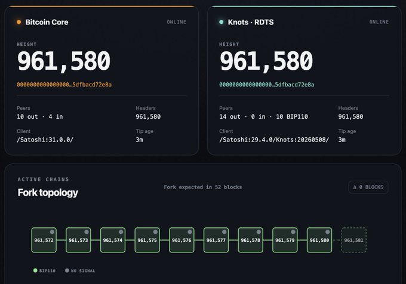Viewport: 406px width, 284px height.
Task: Open the teal Knots block hash
Action: pyautogui.click(x=267, y=85)
